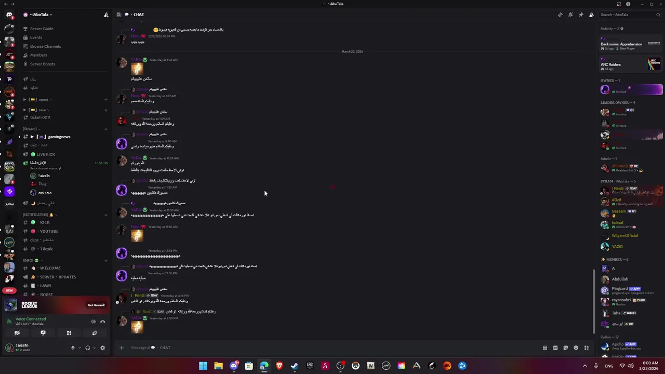Click the Get Reward button
Image resolution: width=665 pixels, height=374 pixels.
click(96, 305)
